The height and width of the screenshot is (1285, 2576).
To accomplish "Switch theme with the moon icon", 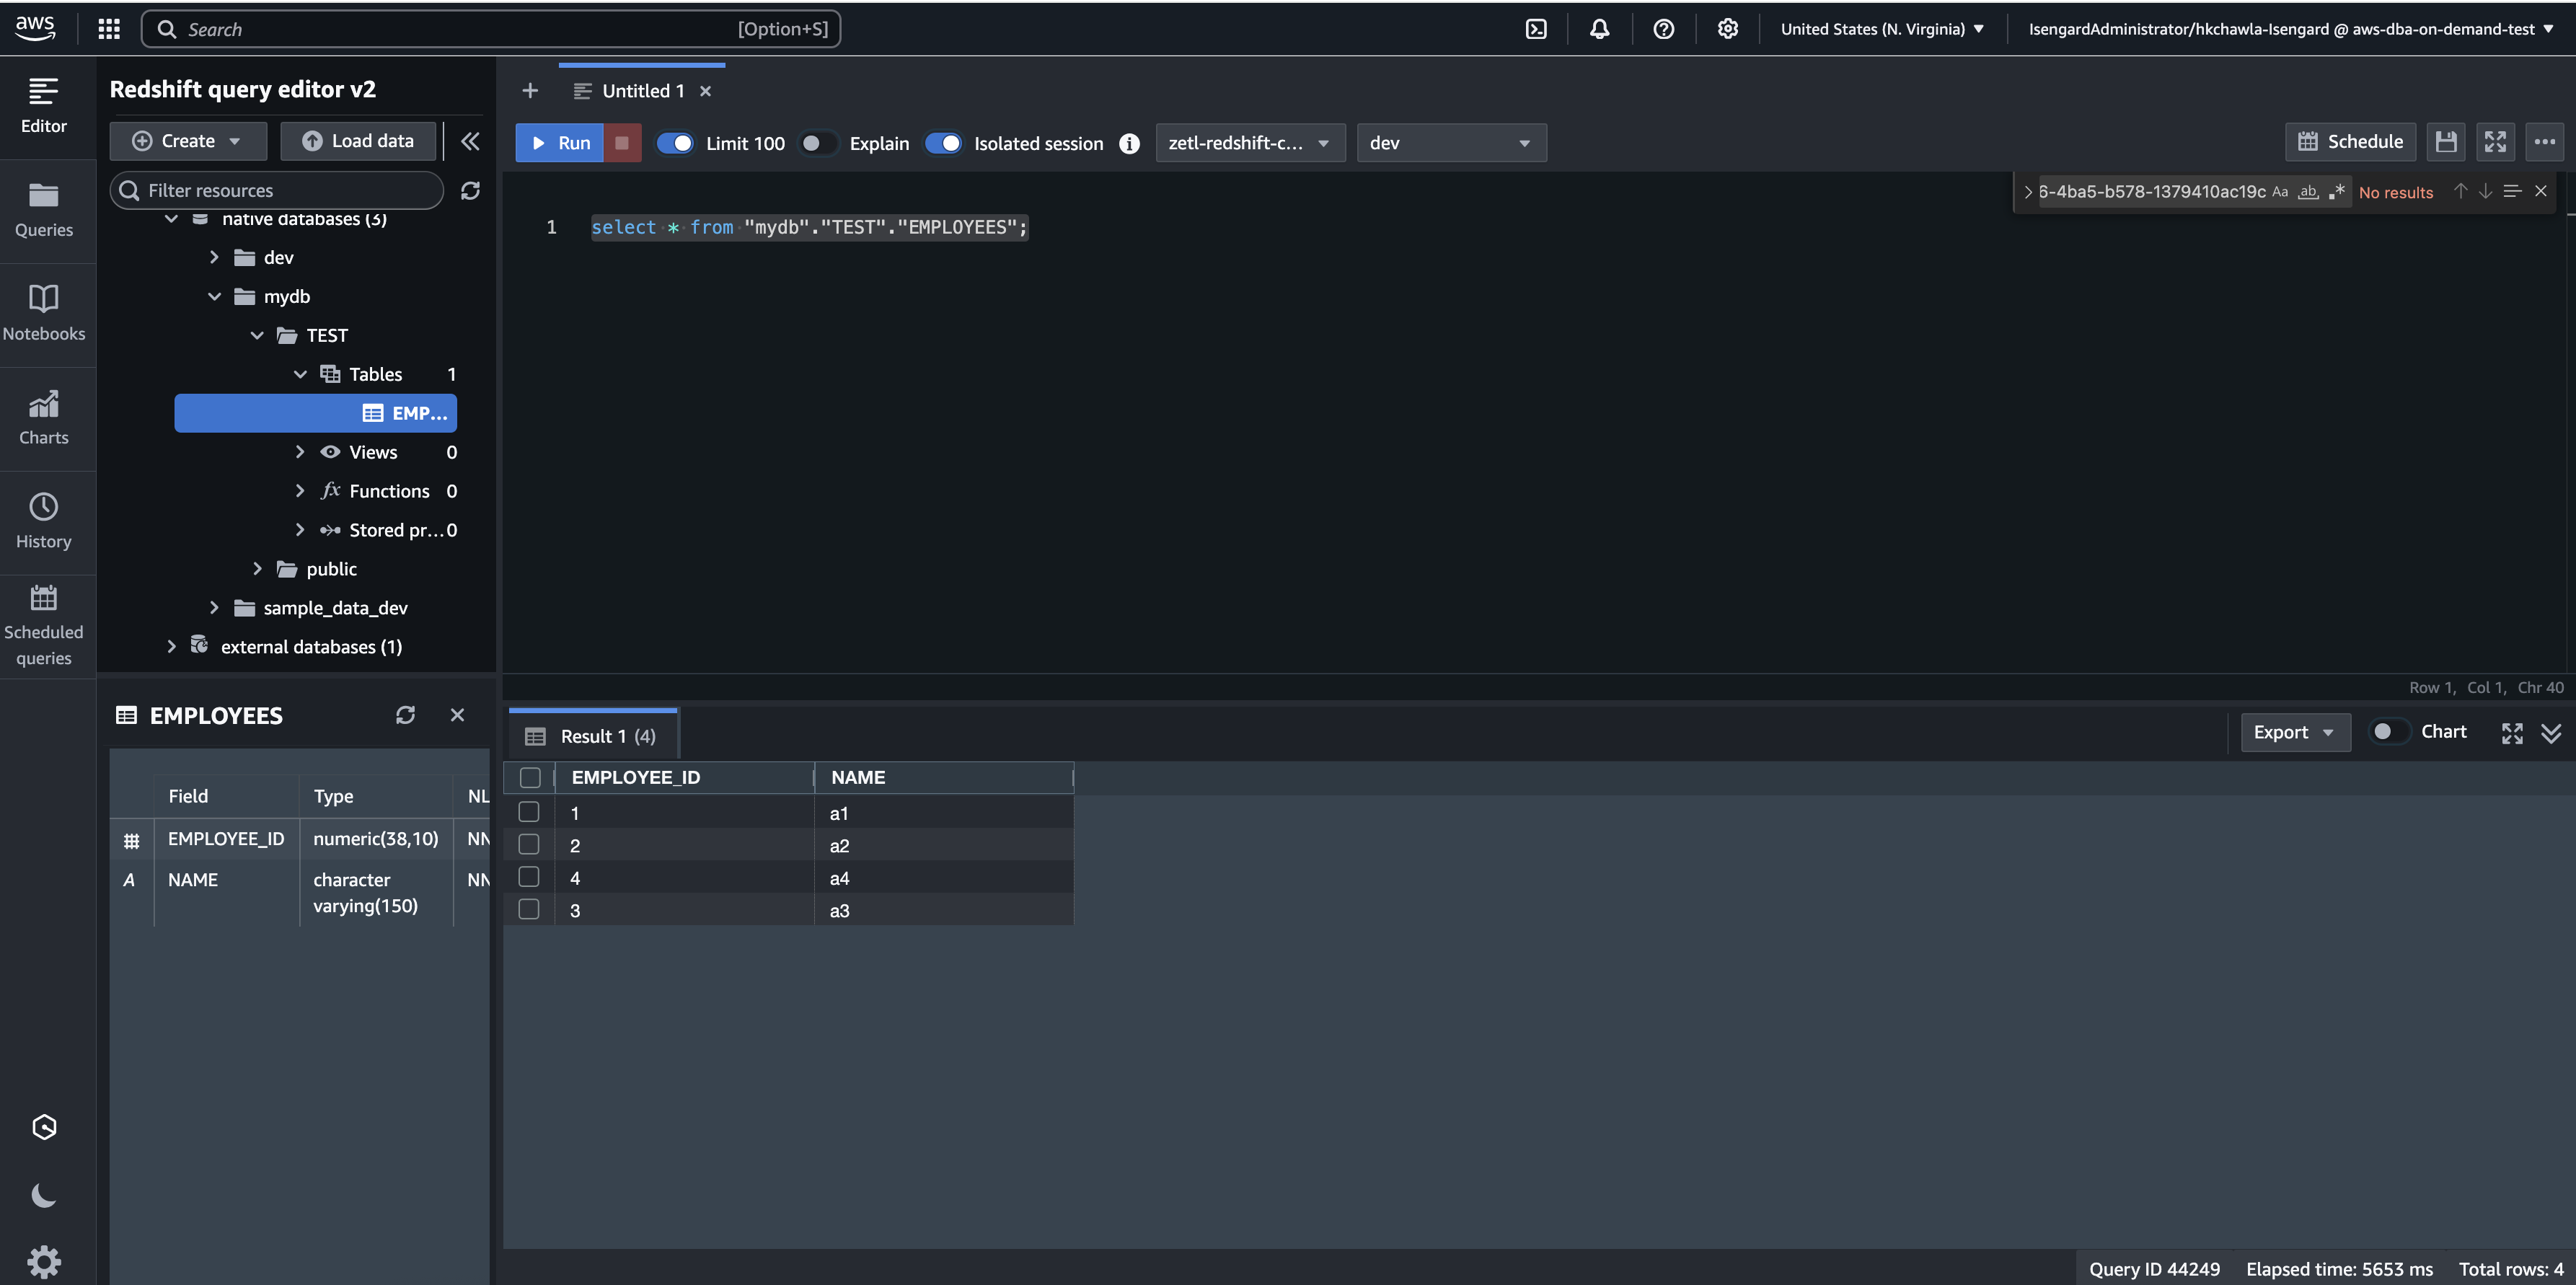I will pyautogui.click(x=44, y=1195).
